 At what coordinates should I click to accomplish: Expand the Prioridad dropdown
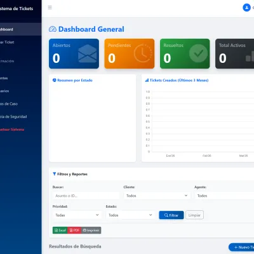(77, 215)
